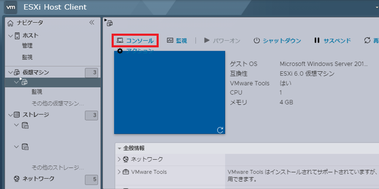379x189 pixels.
Task: Open the top-right header dropdown arrow
Action: (x=377, y=7)
